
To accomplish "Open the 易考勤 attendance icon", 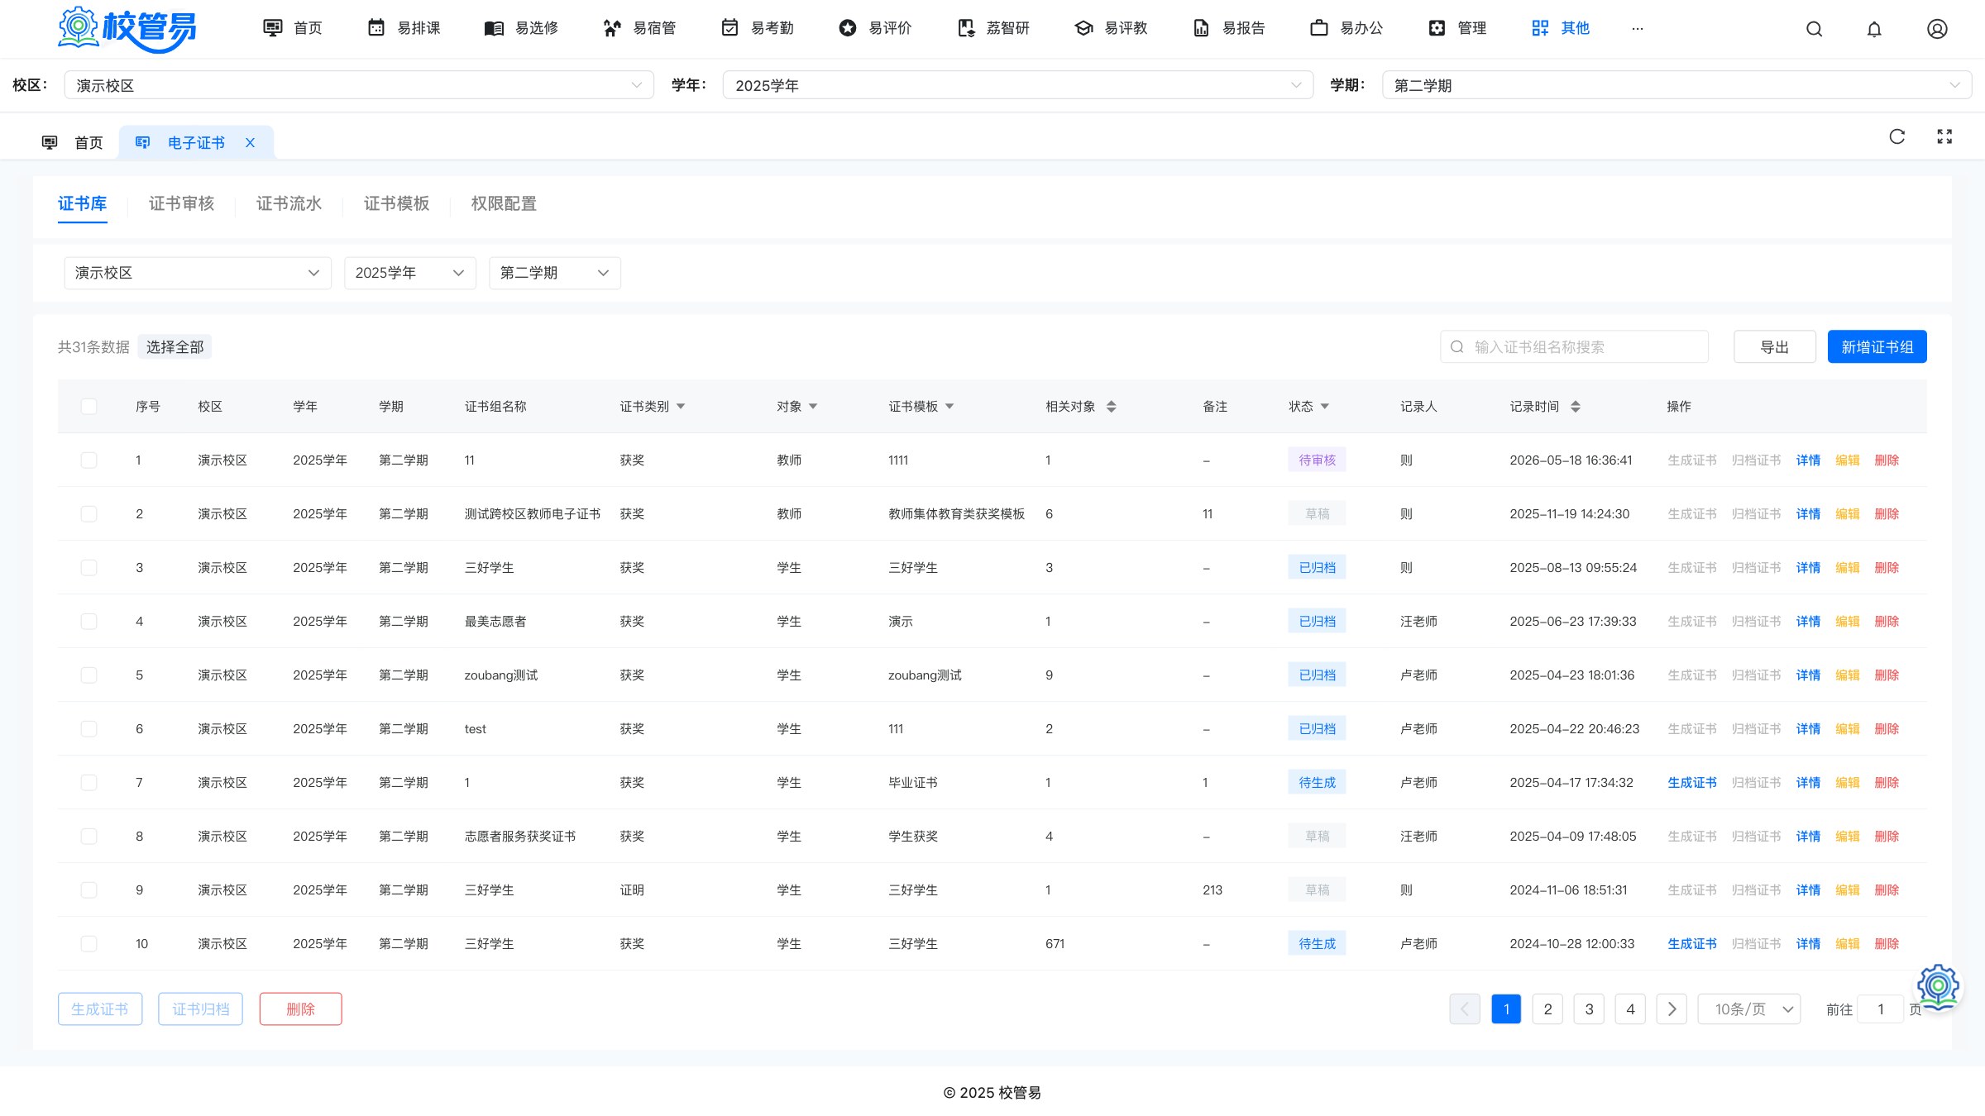I will [x=729, y=28].
